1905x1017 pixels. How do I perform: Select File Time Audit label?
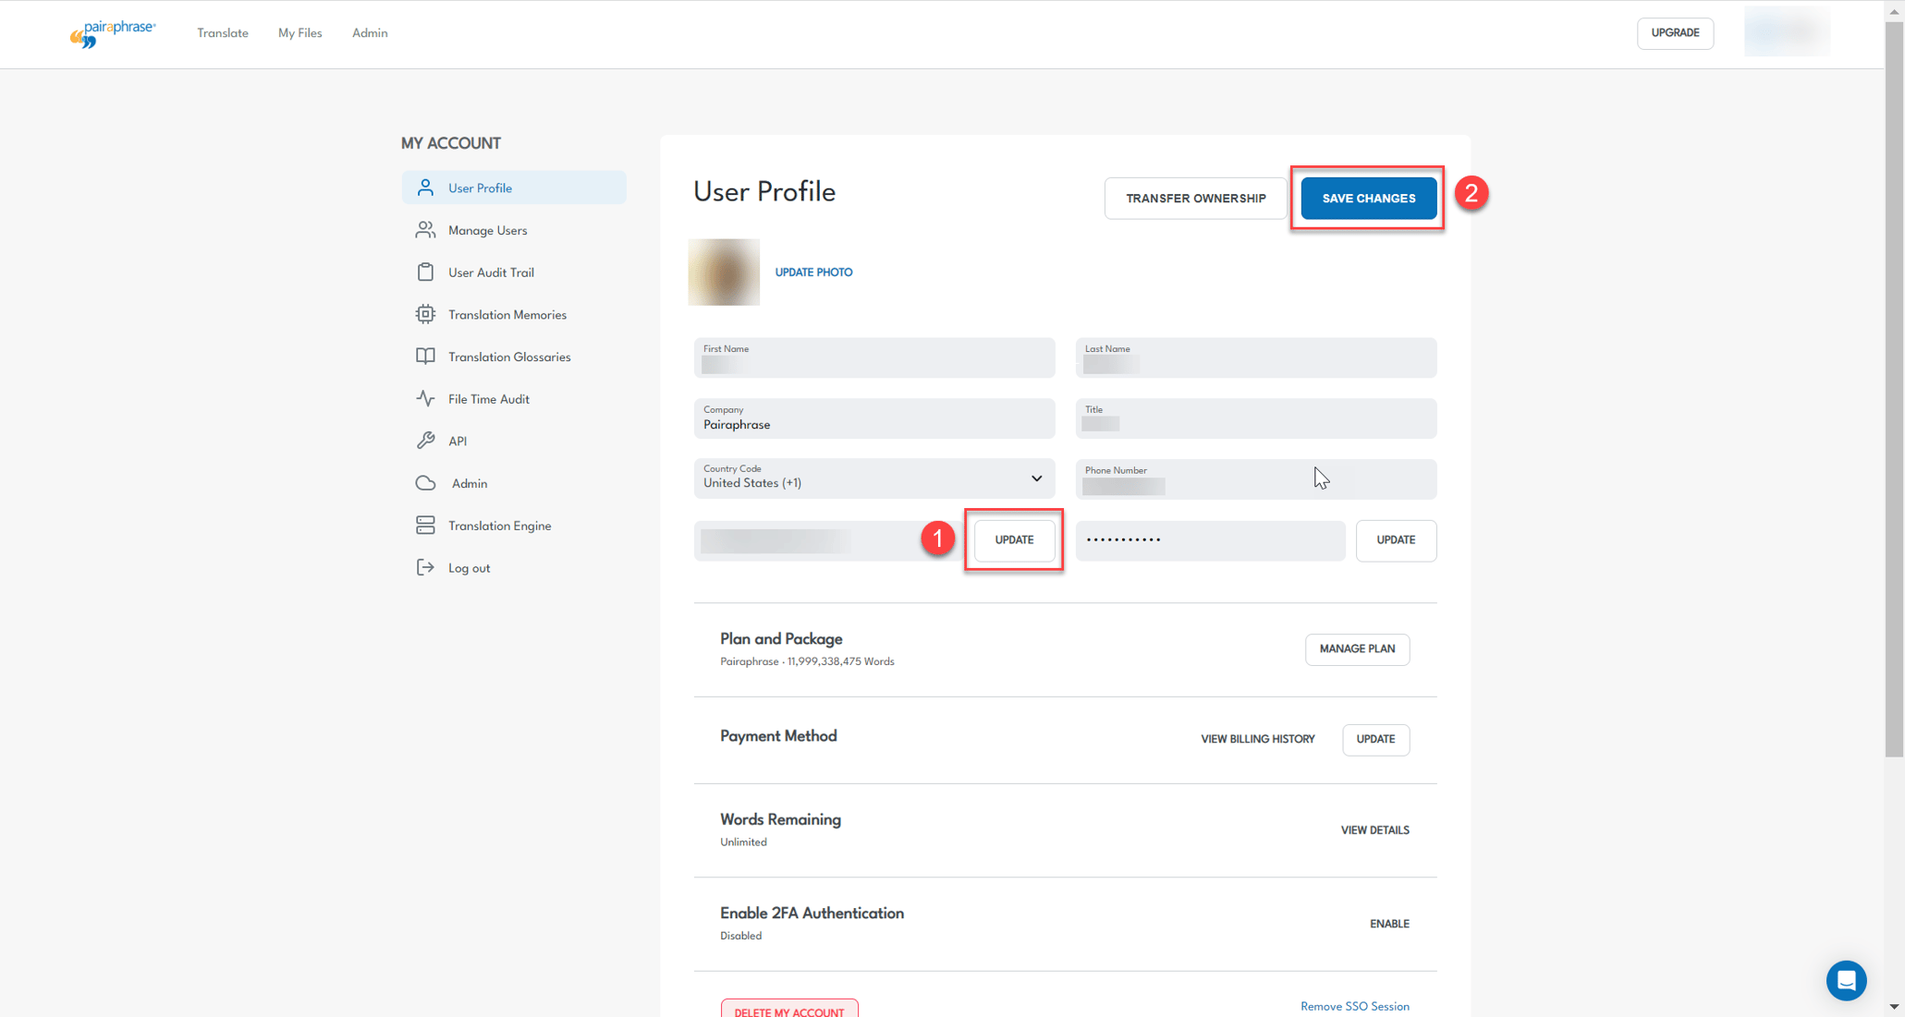(489, 399)
